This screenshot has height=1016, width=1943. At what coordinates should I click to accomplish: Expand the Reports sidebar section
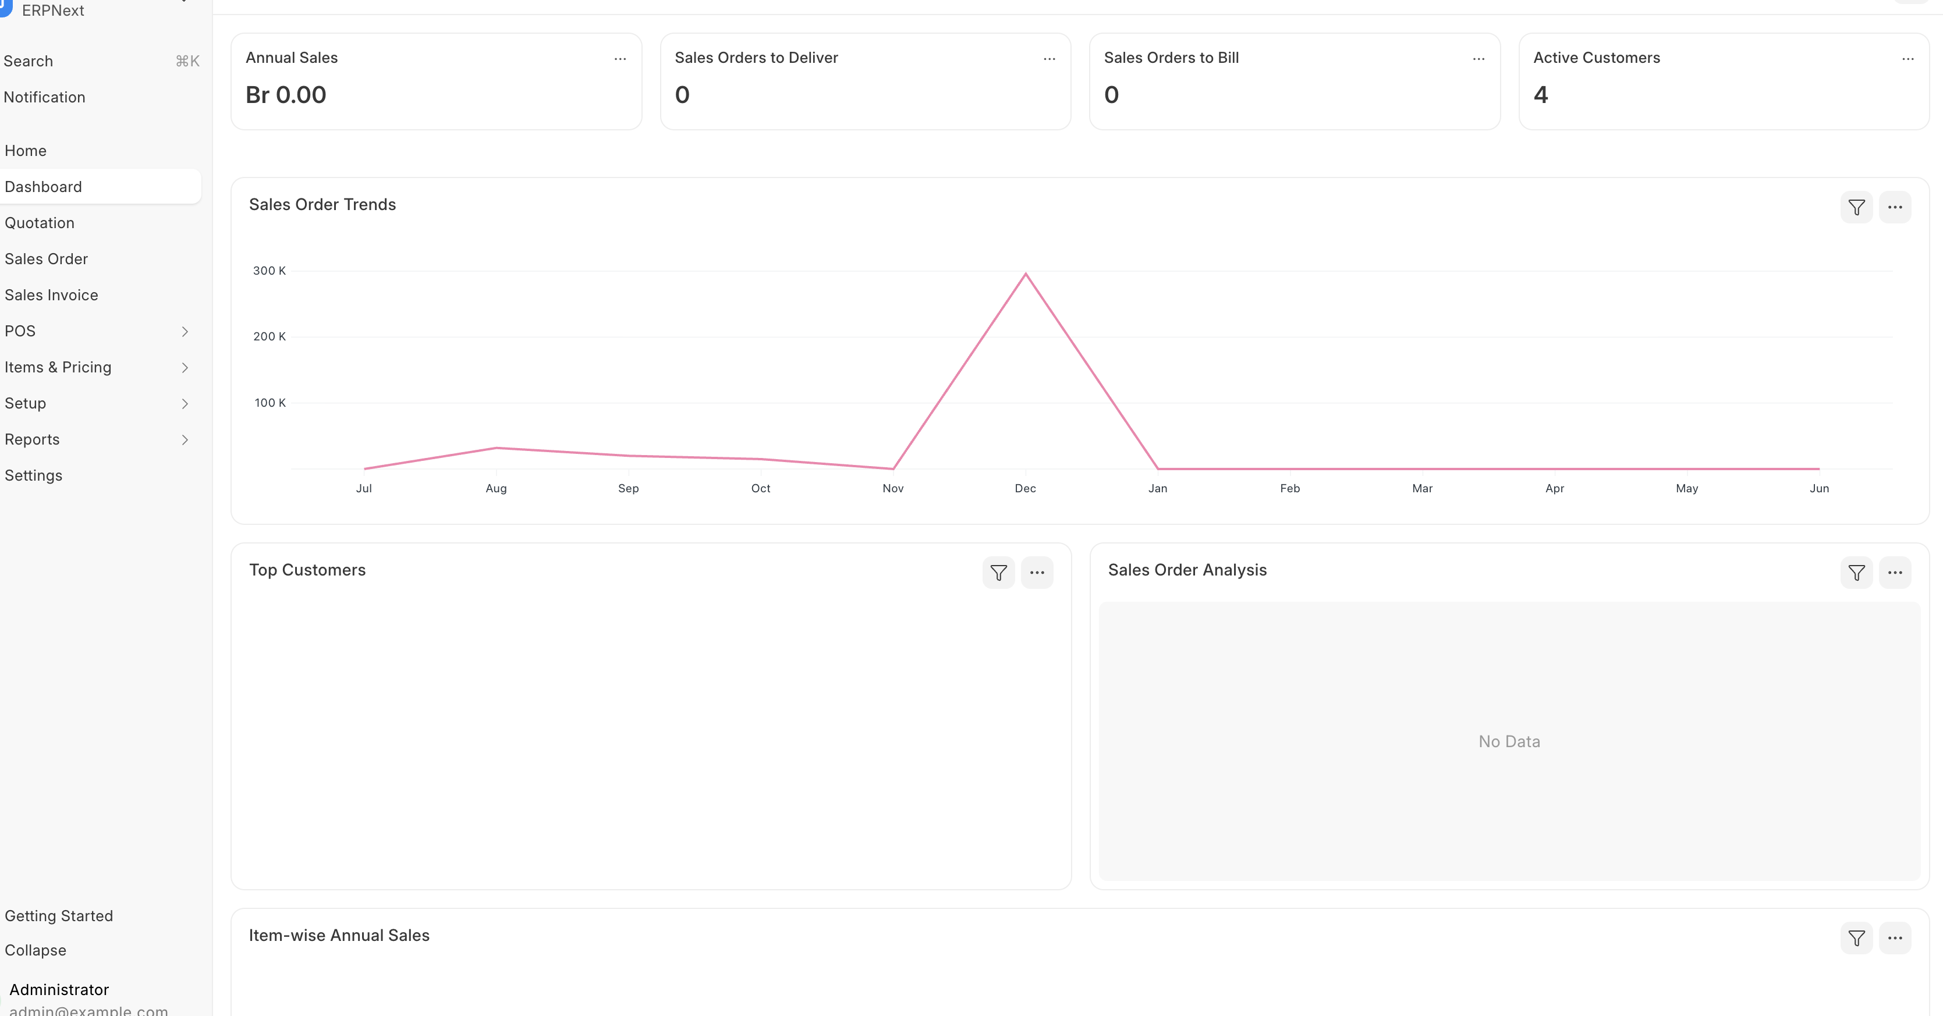point(184,440)
